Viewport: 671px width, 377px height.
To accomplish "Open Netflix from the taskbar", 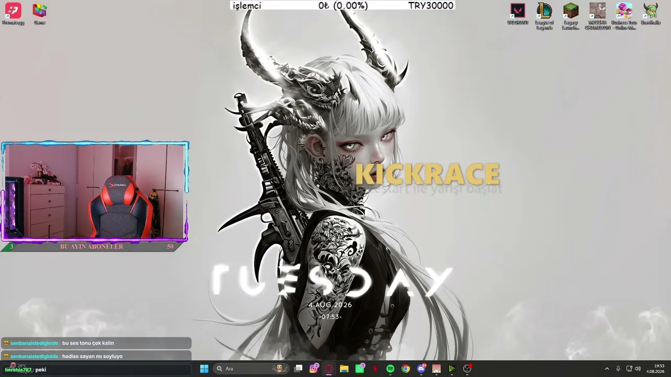I will click(375, 369).
